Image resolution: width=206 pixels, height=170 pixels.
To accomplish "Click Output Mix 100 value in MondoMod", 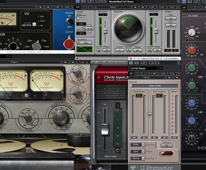I will coord(171,25).
